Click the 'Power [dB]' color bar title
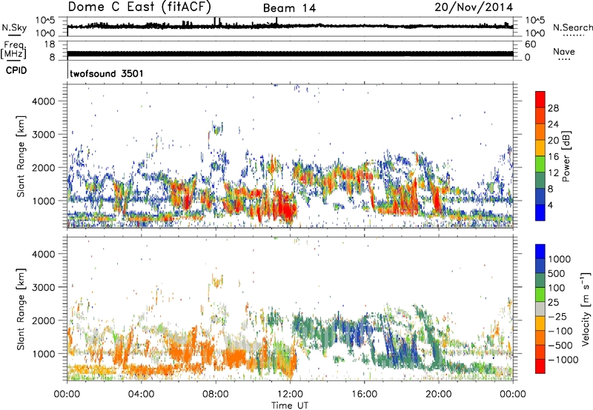The image size is (593, 410). [566, 156]
